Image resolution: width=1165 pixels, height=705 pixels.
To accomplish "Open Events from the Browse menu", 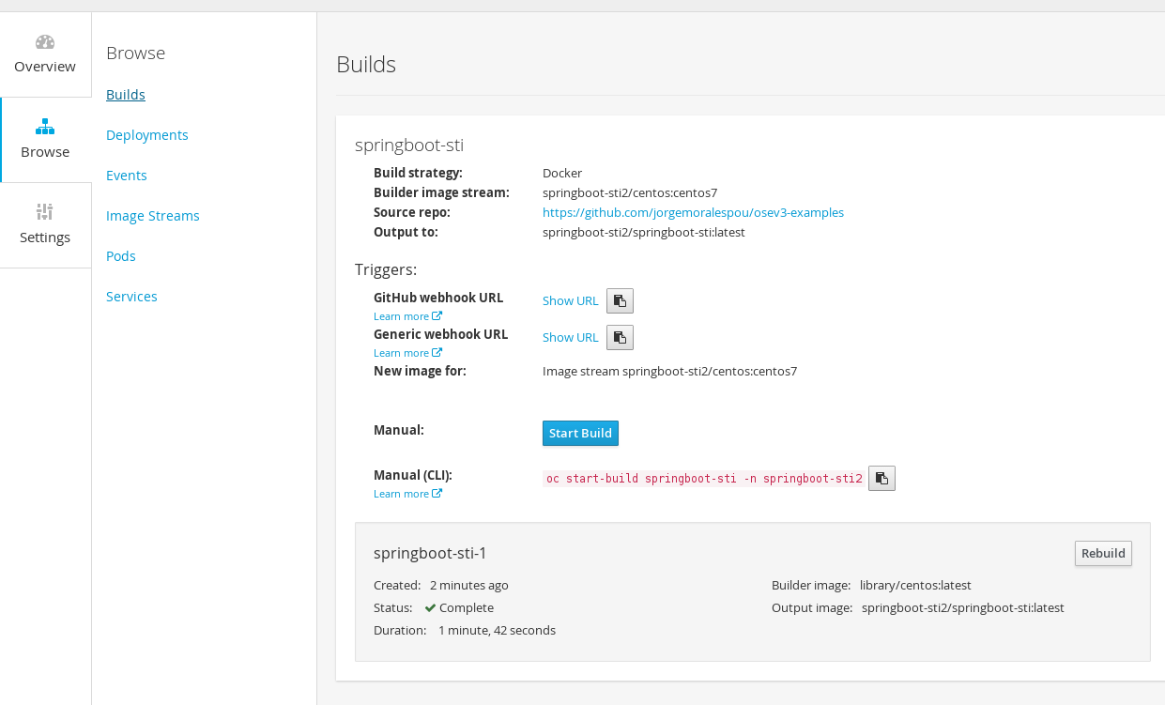I will click(127, 176).
